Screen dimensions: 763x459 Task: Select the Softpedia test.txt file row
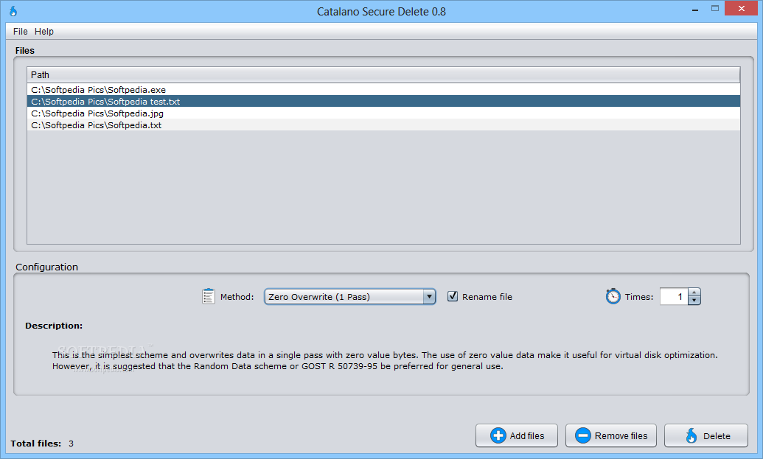coord(383,101)
